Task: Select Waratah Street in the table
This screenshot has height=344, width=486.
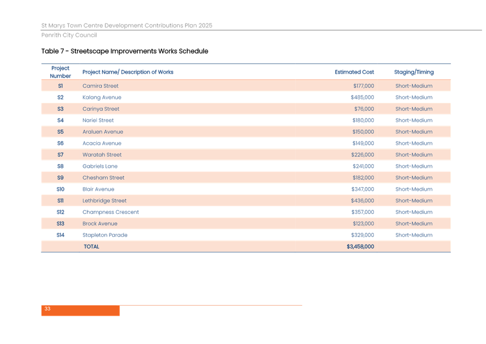Action: (102, 155)
